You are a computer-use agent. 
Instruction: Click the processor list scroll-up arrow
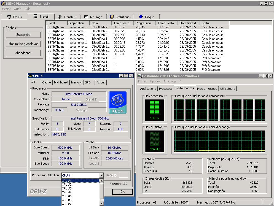coord(101,181)
